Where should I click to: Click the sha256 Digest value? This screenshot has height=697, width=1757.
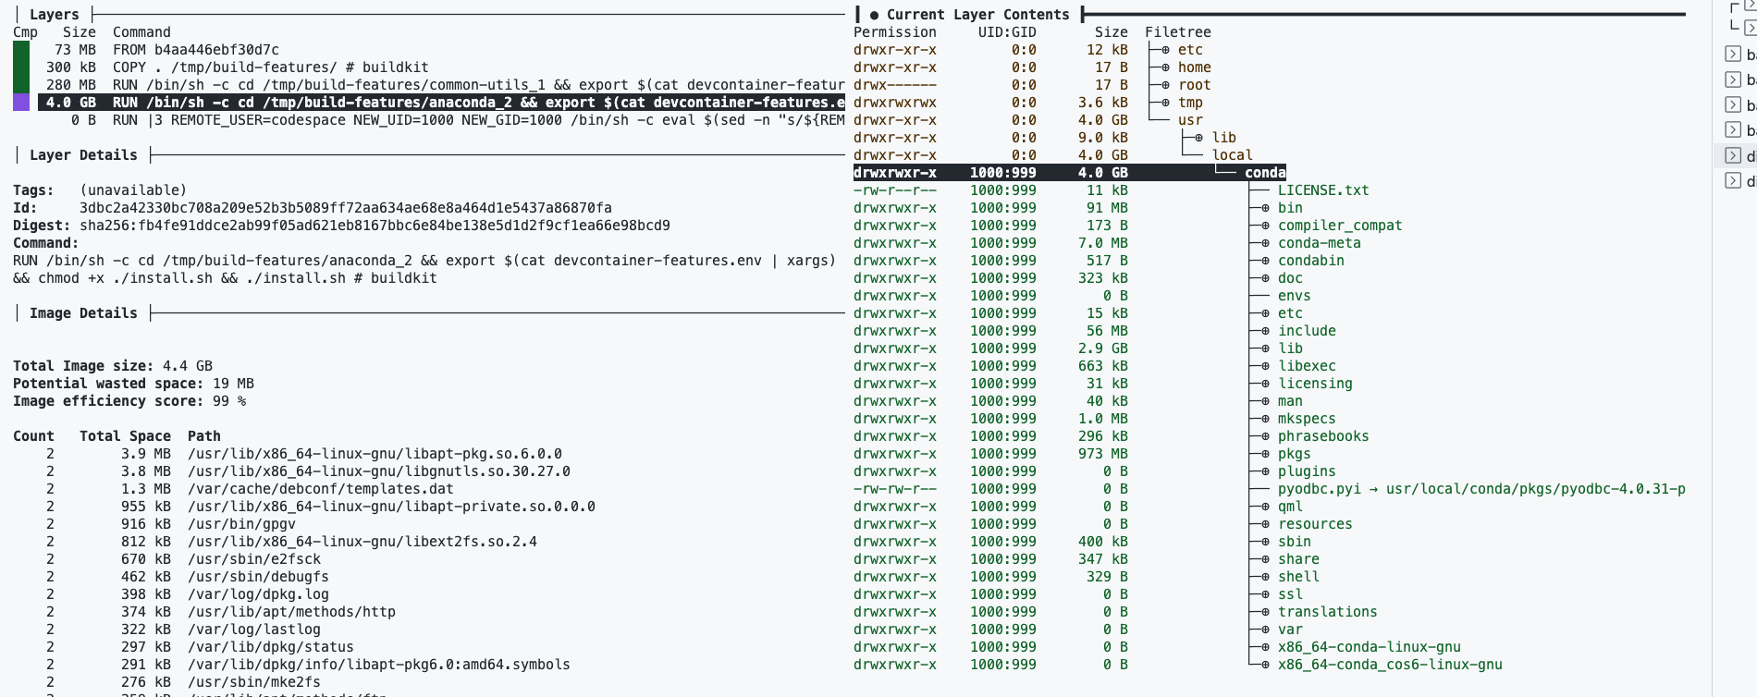(x=375, y=226)
